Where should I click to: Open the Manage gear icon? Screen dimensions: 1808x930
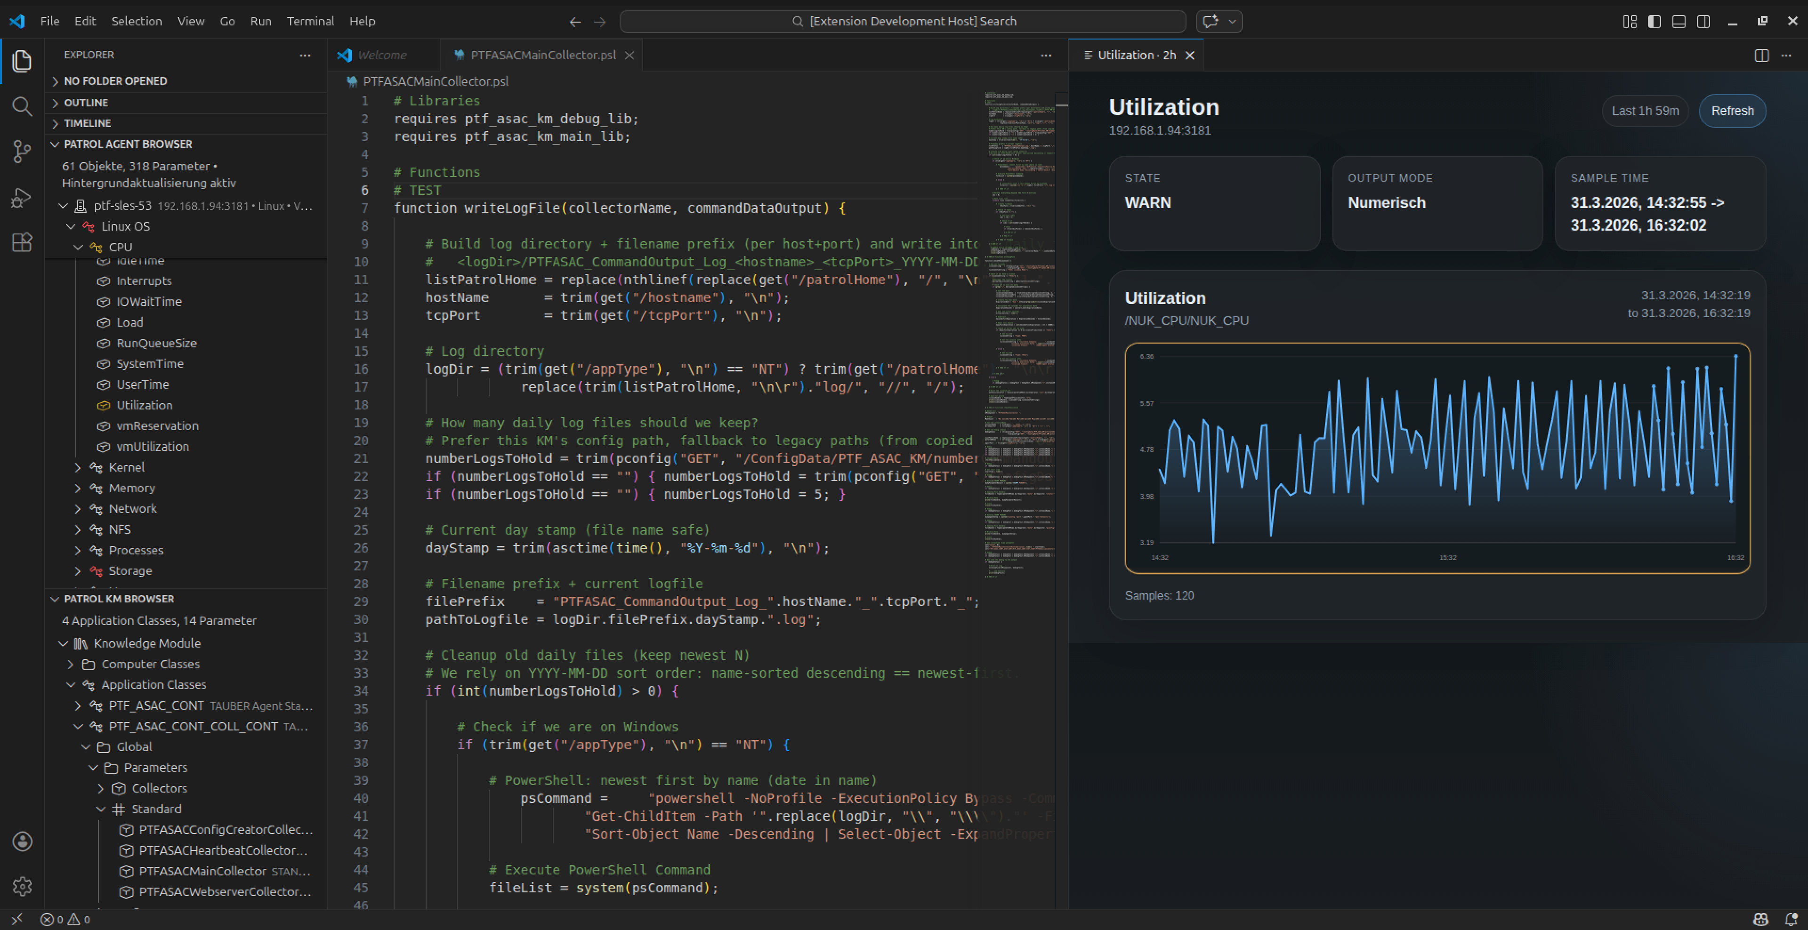[23, 886]
